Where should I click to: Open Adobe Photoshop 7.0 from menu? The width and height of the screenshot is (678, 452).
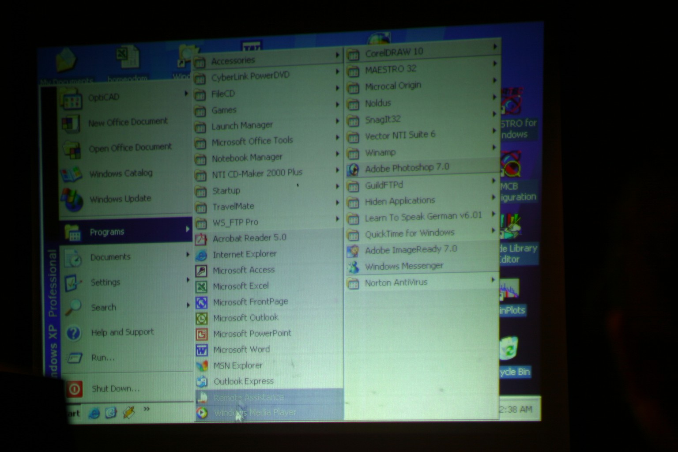coord(407,168)
